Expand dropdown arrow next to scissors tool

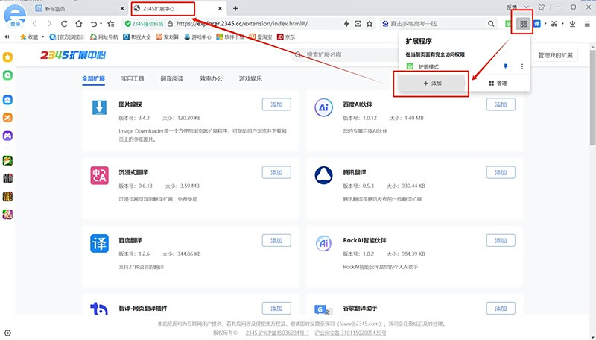pos(562,24)
